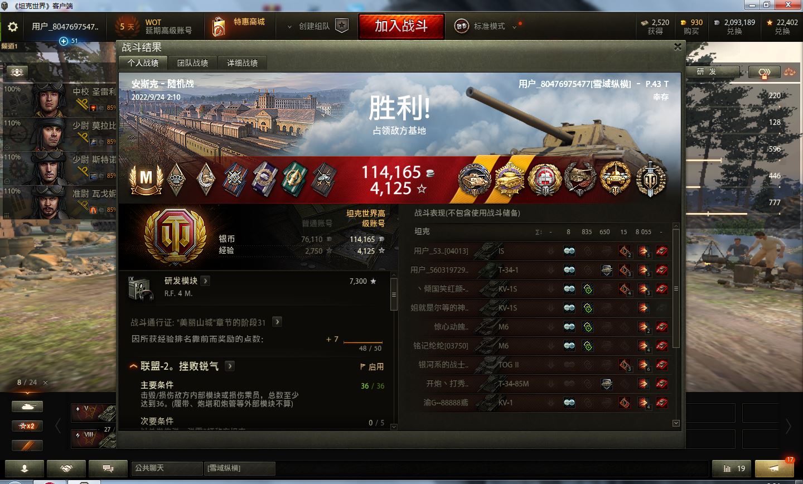
Task: Click the battle pass points progress bar
Action: (362, 342)
